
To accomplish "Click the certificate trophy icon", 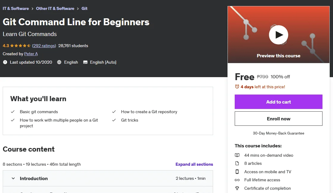I will 237,188.
